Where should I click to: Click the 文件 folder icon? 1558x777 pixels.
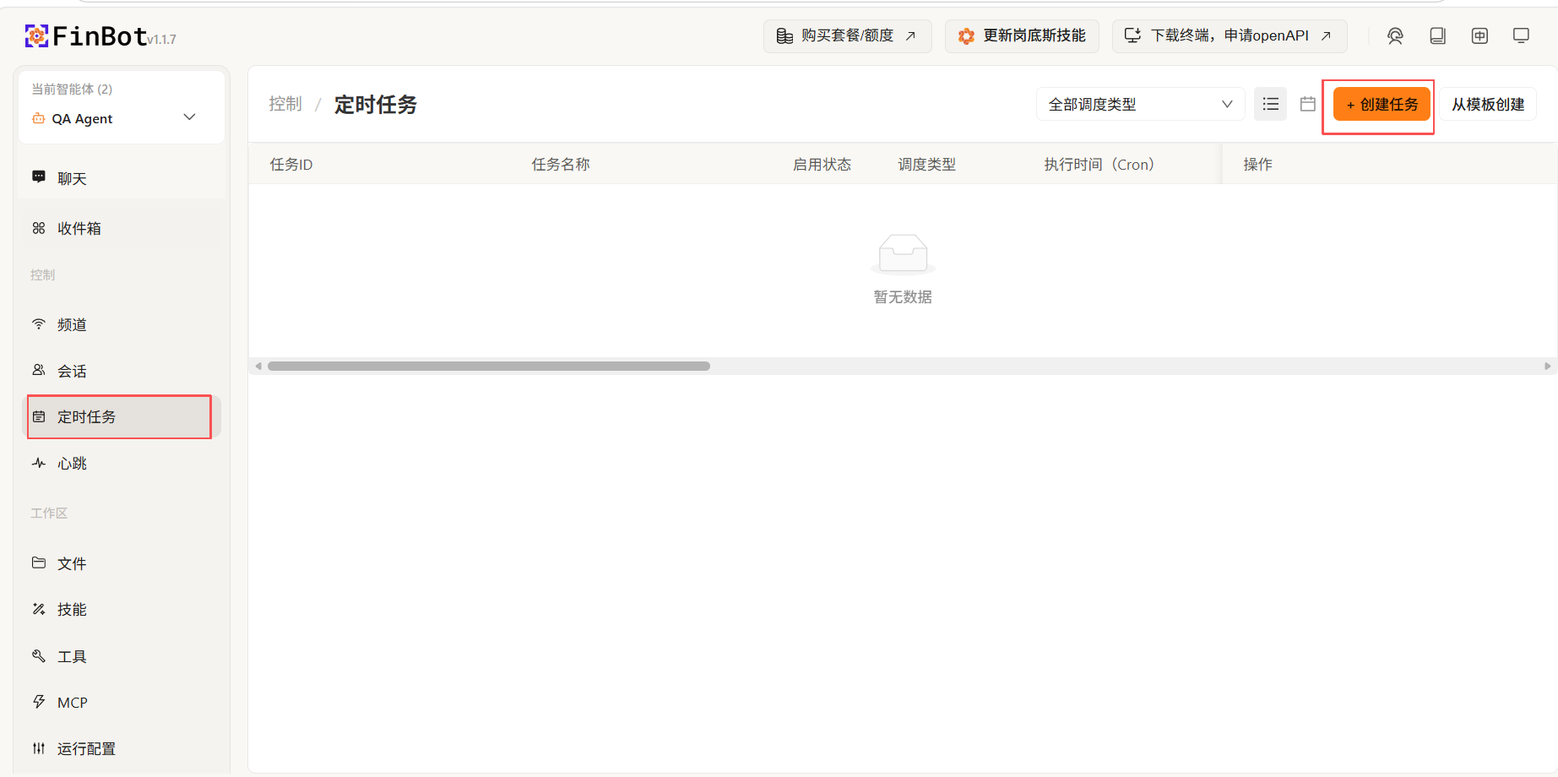tap(39, 562)
